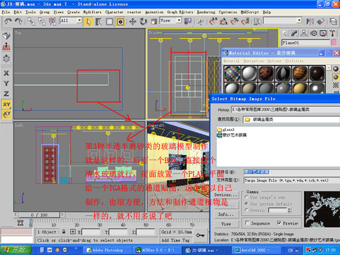Screen dimensions: 340x255
Task: Activate the Select and Manipulate tool
Action: [201, 22]
